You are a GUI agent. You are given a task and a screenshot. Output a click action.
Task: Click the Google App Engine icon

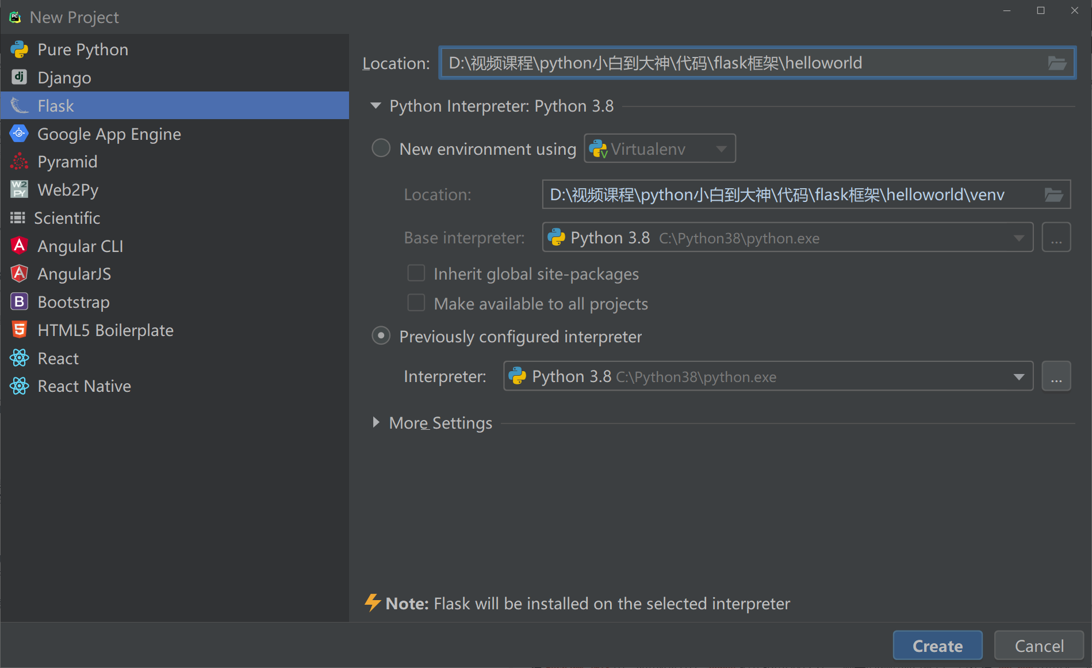pos(19,133)
